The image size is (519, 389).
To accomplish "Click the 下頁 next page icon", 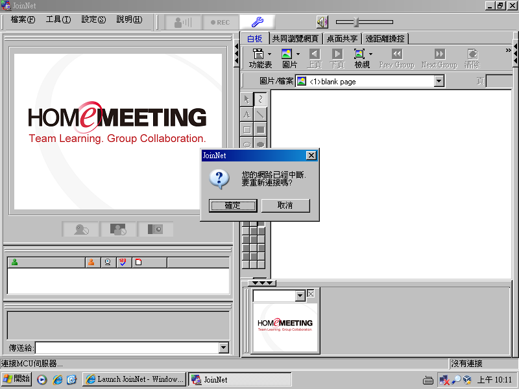I will pos(337,54).
